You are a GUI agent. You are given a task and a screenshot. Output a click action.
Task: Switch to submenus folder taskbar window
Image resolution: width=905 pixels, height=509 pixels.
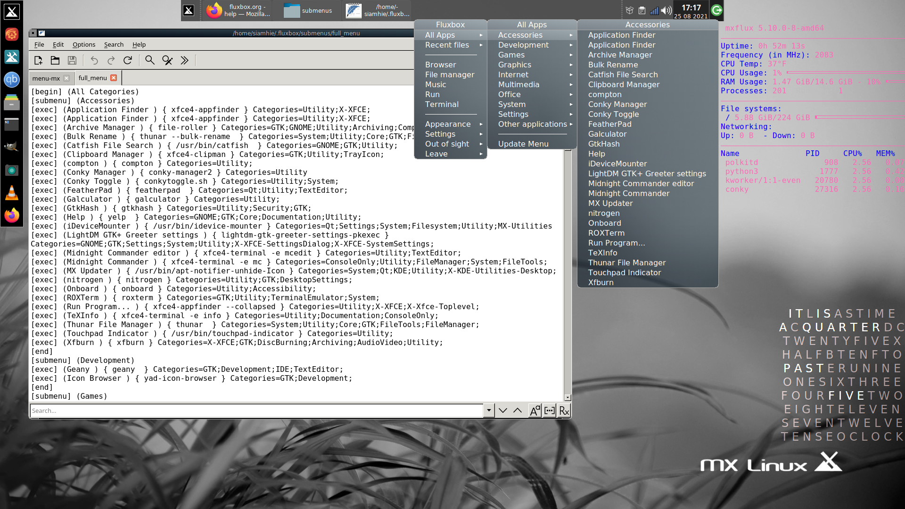click(307, 10)
